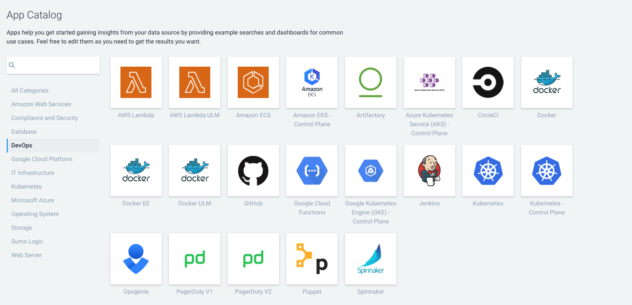Screen dimensions: 632x305
Task: Click the Opsgenie label text
Action: tap(136, 292)
